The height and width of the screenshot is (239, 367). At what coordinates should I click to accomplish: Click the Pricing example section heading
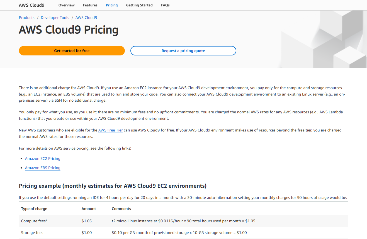pos(113,186)
